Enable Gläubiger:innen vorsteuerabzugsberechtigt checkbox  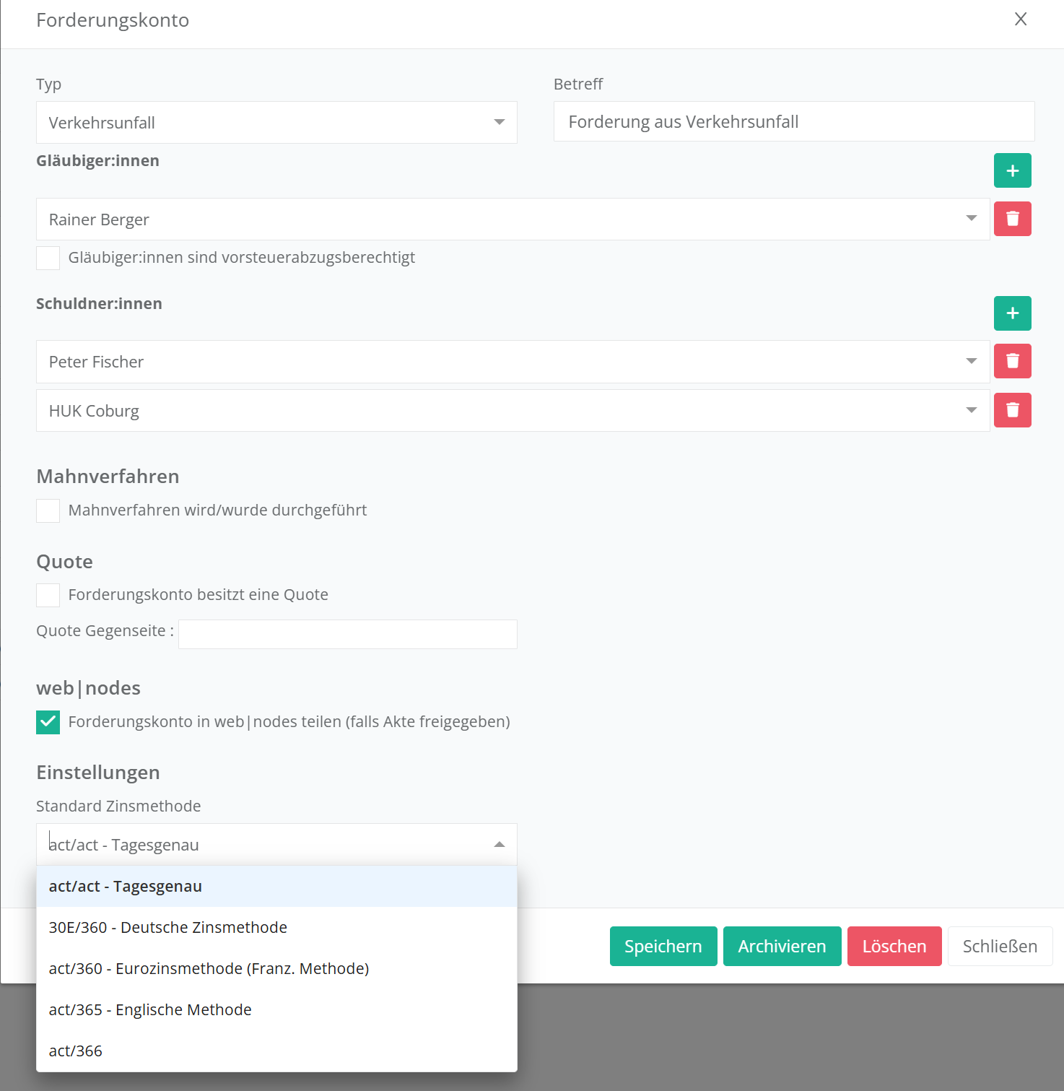tap(48, 258)
